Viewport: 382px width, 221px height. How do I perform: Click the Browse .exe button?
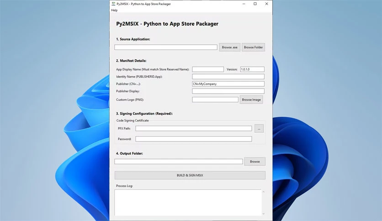coord(229,47)
